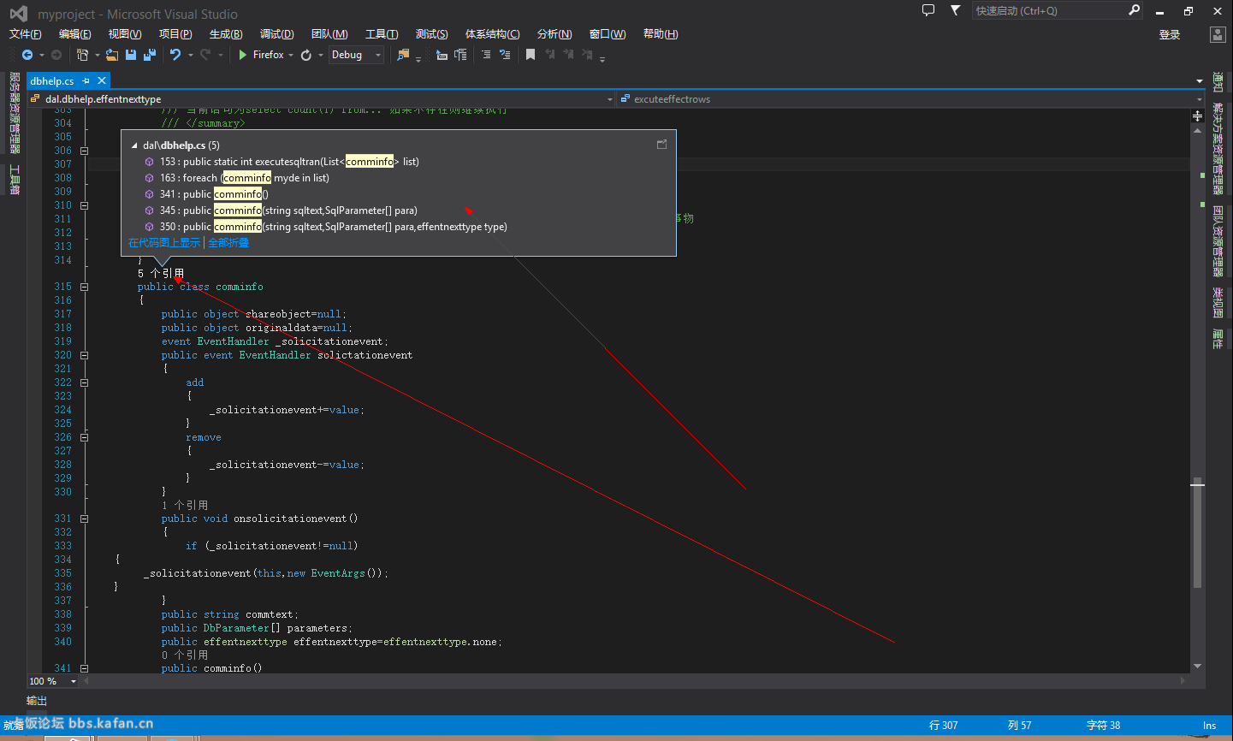The height and width of the screenshot is (741, 1233).
Task: Switch to the 输出 output tab
Action: pyautogui.click(x=37, y=701)
